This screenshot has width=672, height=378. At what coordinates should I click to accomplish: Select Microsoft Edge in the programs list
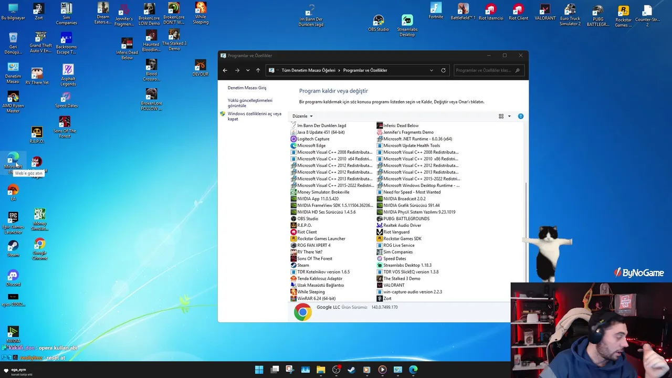311,145
